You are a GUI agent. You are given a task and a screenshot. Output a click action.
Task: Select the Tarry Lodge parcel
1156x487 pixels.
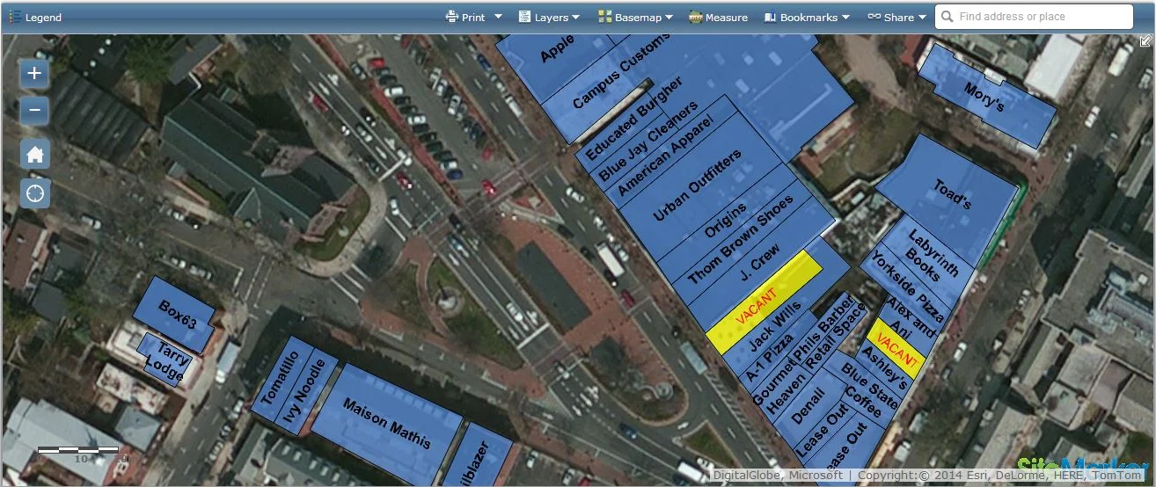[165, 359]
